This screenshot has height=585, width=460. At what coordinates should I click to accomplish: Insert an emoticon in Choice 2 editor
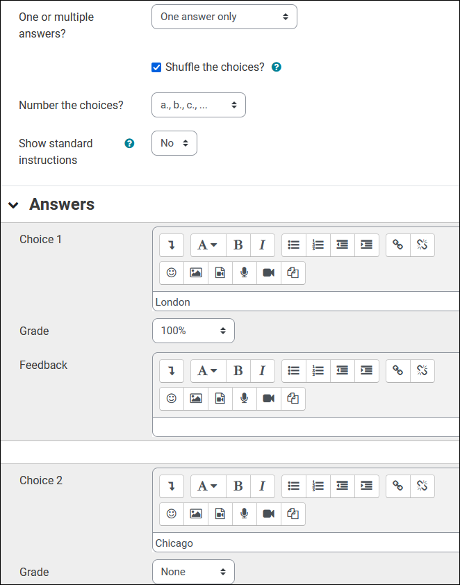pos(171,513)
